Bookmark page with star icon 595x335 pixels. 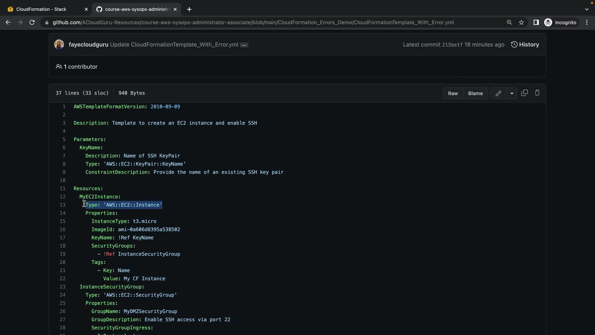pyautogui.click(x=522, y=22)
